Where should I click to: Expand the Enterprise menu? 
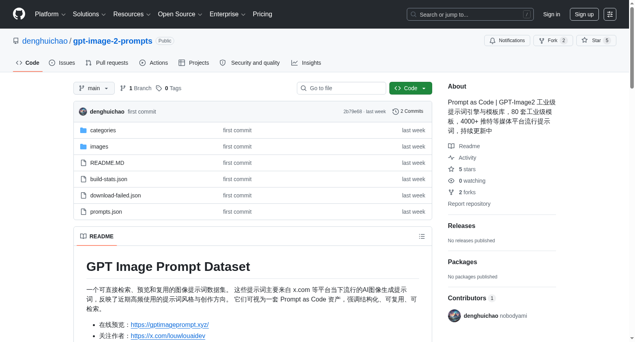tap(227, 14)
